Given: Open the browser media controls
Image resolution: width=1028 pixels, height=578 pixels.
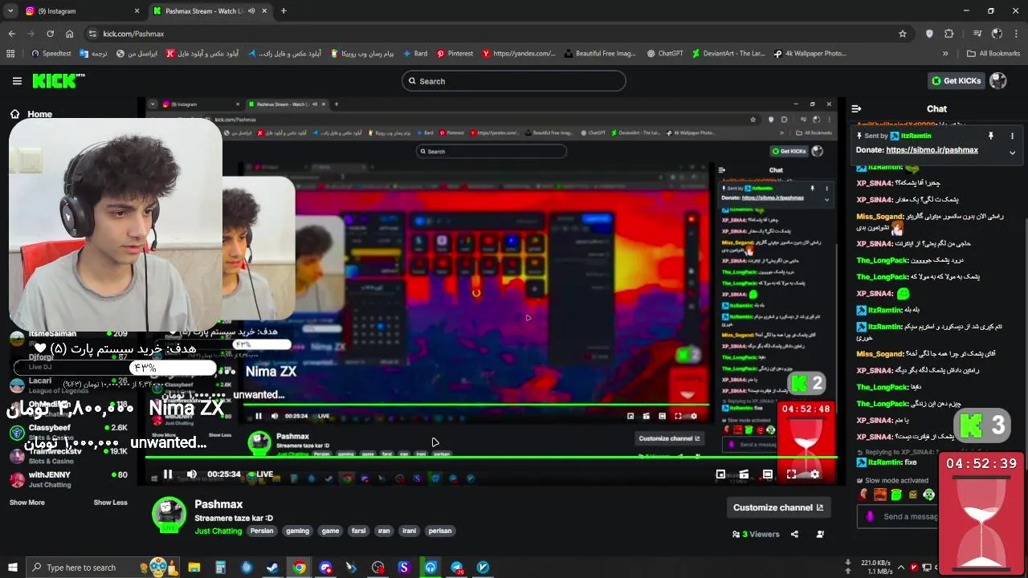Looking at the screenshot, I should point(977,34).
